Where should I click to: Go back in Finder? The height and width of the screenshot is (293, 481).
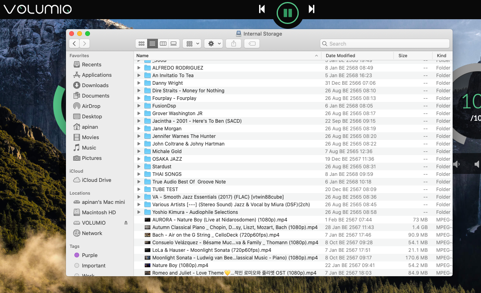tap(74, 44)
